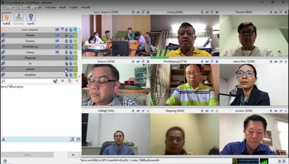Click the Woothipong [517k] video title
This screenshot has height=164, width=289.
coord(175,61)
